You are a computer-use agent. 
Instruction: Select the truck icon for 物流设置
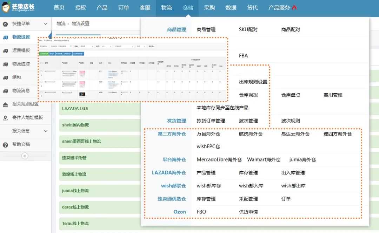pyautogui.click(x=5, y=37)
